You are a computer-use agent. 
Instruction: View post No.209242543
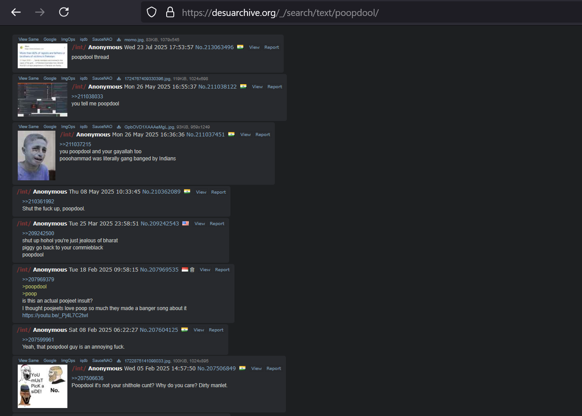pyautogui.click(x=200, y=224)
